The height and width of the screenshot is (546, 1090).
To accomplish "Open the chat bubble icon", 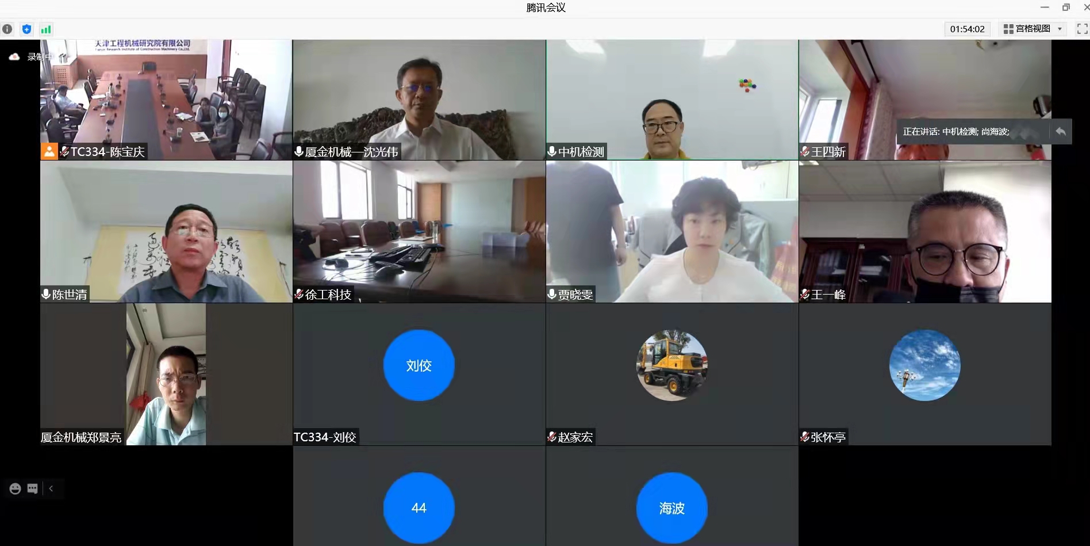I will click(33, 488).
